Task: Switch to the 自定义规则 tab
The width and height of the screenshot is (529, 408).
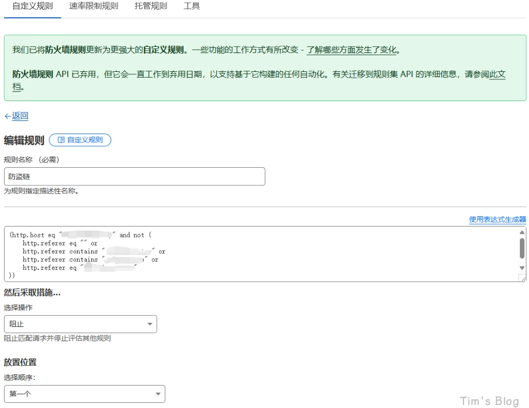Action: [33, 6]
